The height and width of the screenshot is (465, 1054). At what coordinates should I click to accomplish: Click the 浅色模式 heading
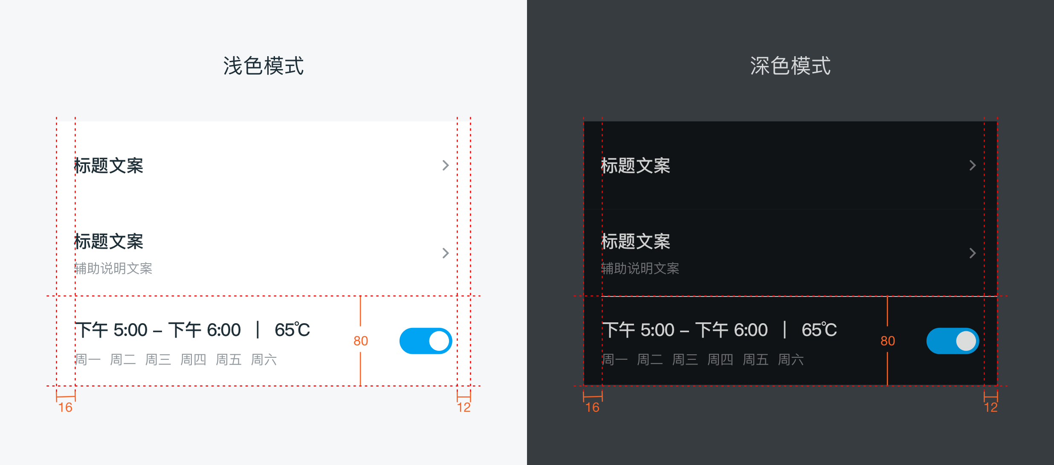point(263,66)
